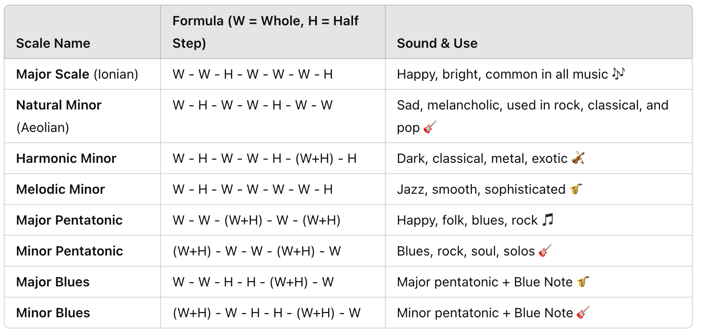This screenshot has width=719, height=336.
Task: Click the saxophone emoji in Melodic Minor row
Action: point(576,189)
